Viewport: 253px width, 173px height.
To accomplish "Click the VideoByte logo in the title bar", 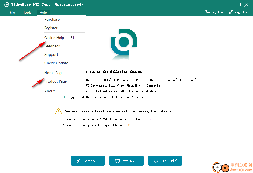I will coord(7,5).
